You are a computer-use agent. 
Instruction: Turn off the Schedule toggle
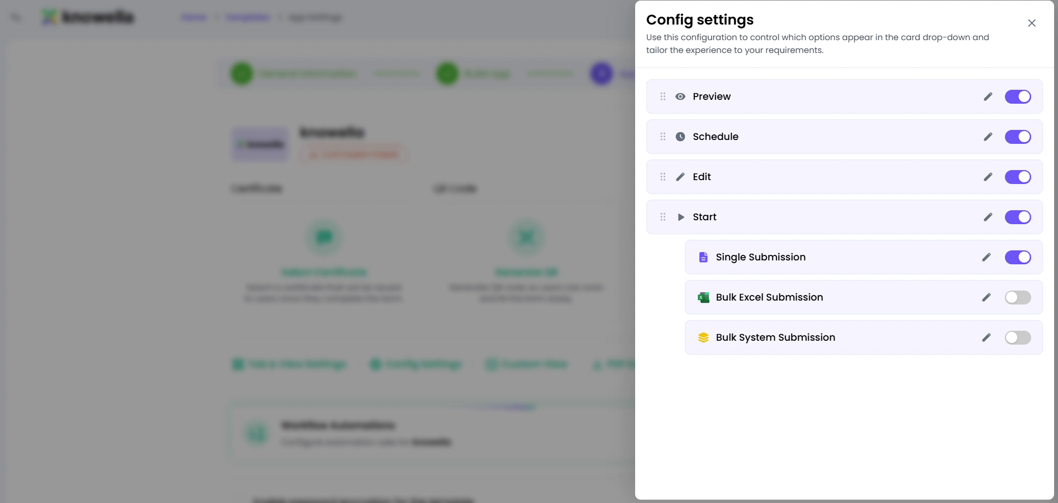pos(1018,137)
